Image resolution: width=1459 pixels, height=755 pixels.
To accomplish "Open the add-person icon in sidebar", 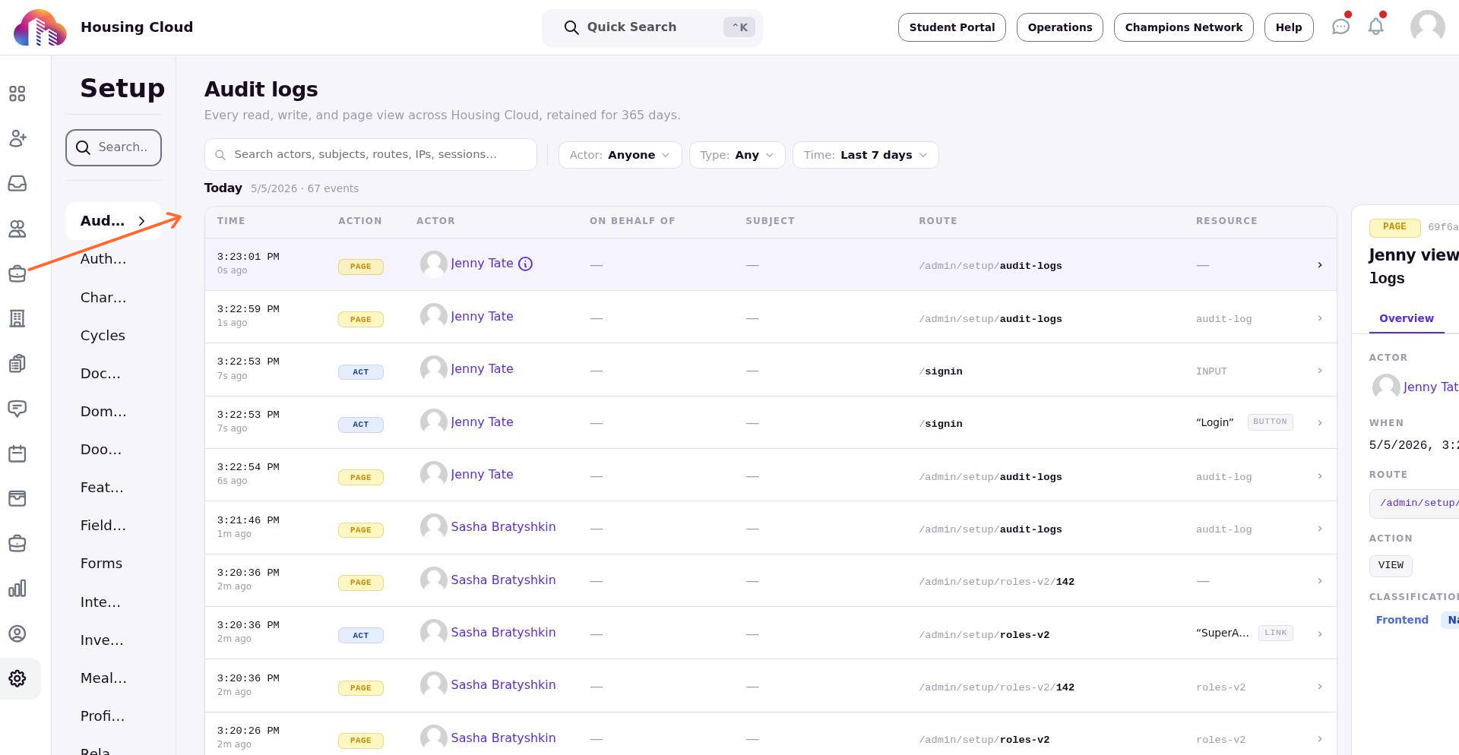I will click(17, 138).
